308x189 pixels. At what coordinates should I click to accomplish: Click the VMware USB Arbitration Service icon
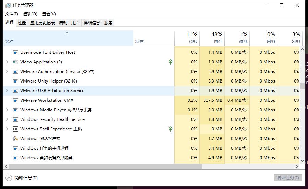coord(15,91)
